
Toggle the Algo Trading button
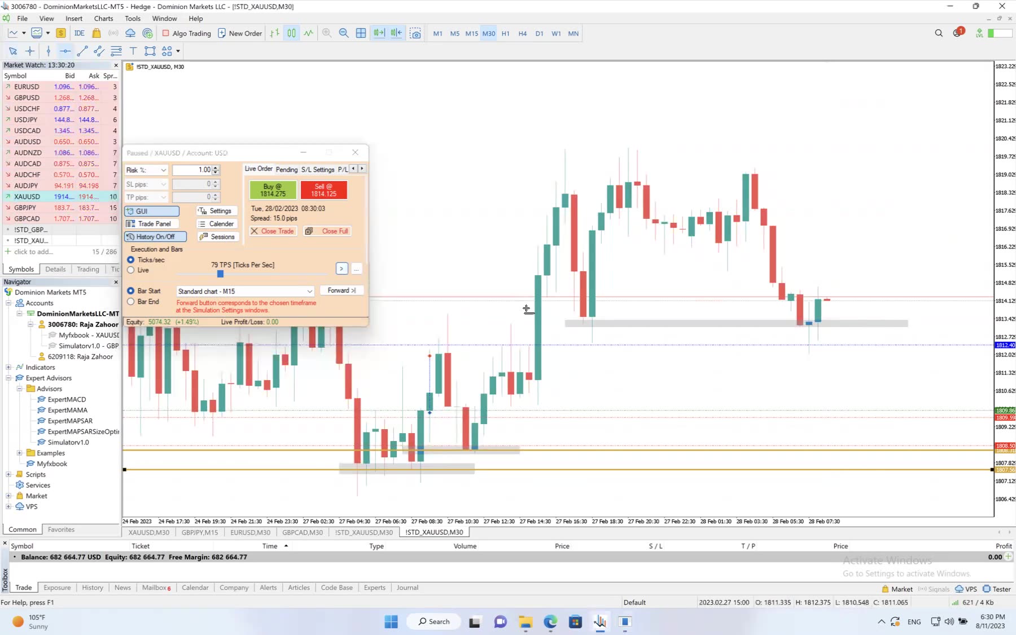coord(187,33)
